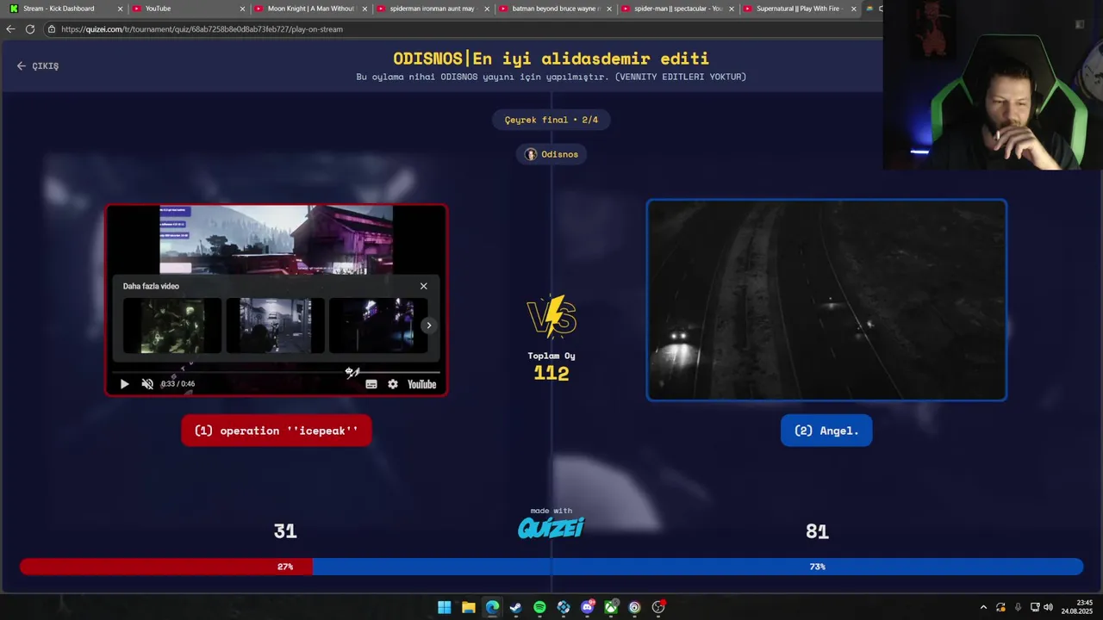Click the Toplam Oy 112 counter
Viewport: 1103px width, 620px height.
click(x=551, y=367)
